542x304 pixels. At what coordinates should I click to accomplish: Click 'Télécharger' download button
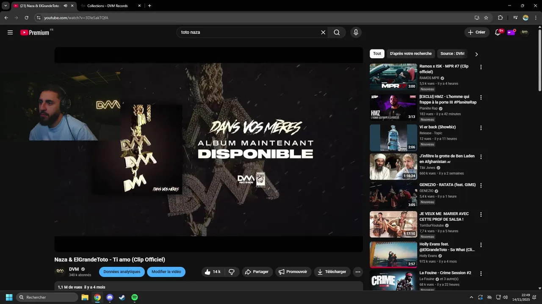(332, 272)
